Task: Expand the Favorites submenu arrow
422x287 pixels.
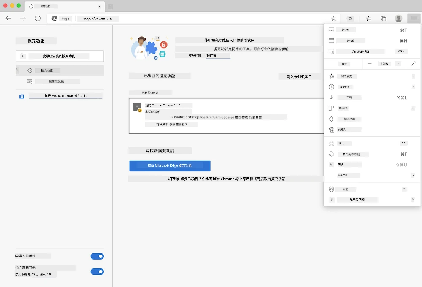Action: (x=413, y=76)
